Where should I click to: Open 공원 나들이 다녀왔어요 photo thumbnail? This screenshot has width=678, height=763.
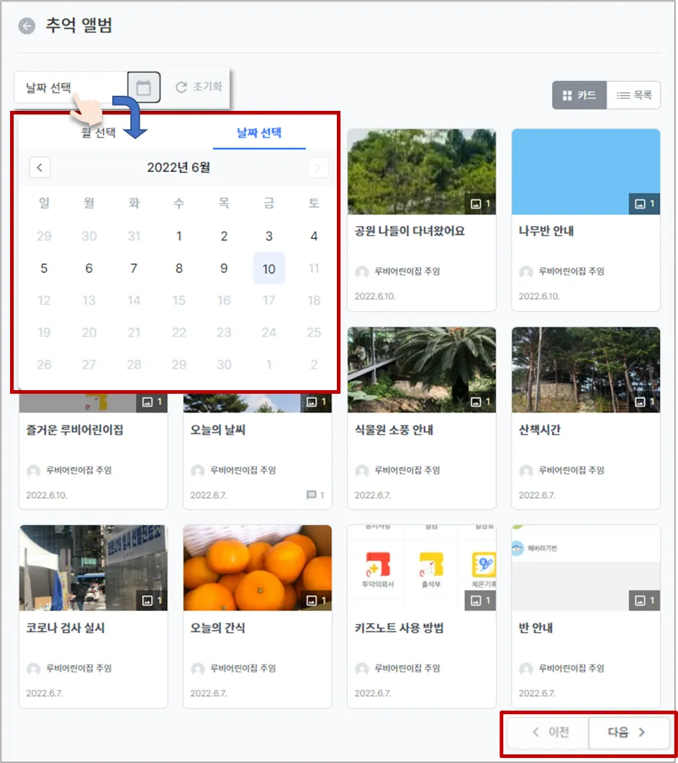(x=422, y=172)
